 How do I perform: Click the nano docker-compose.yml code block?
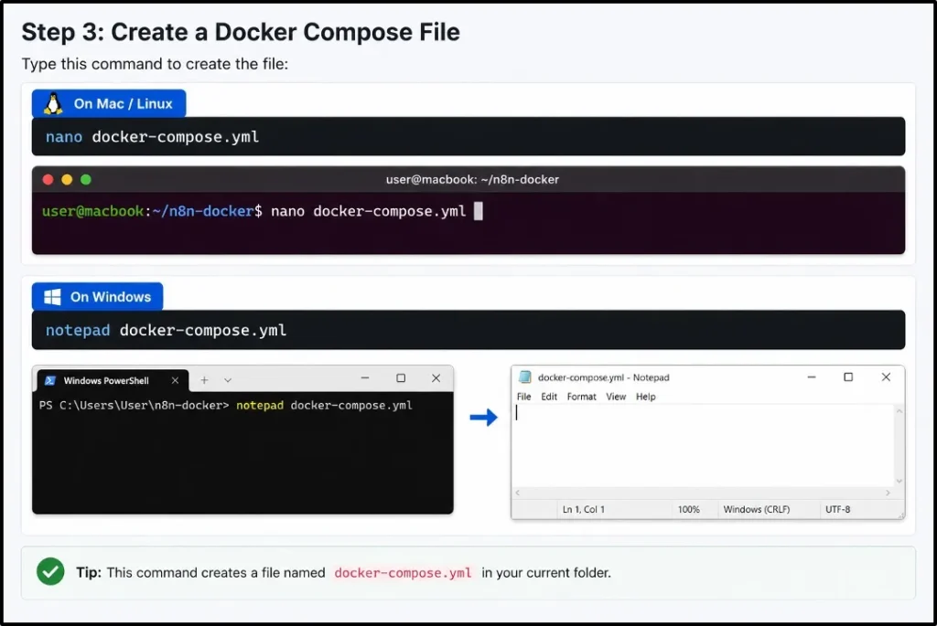[x=468, y=137]
